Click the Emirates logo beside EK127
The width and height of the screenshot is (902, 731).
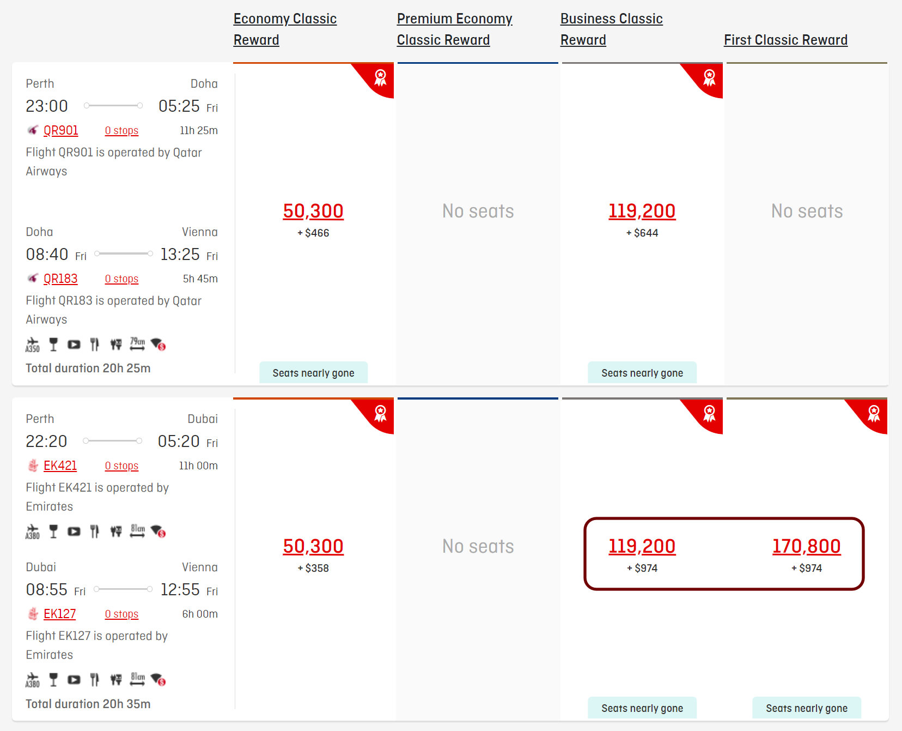click(x=33, y=614)
